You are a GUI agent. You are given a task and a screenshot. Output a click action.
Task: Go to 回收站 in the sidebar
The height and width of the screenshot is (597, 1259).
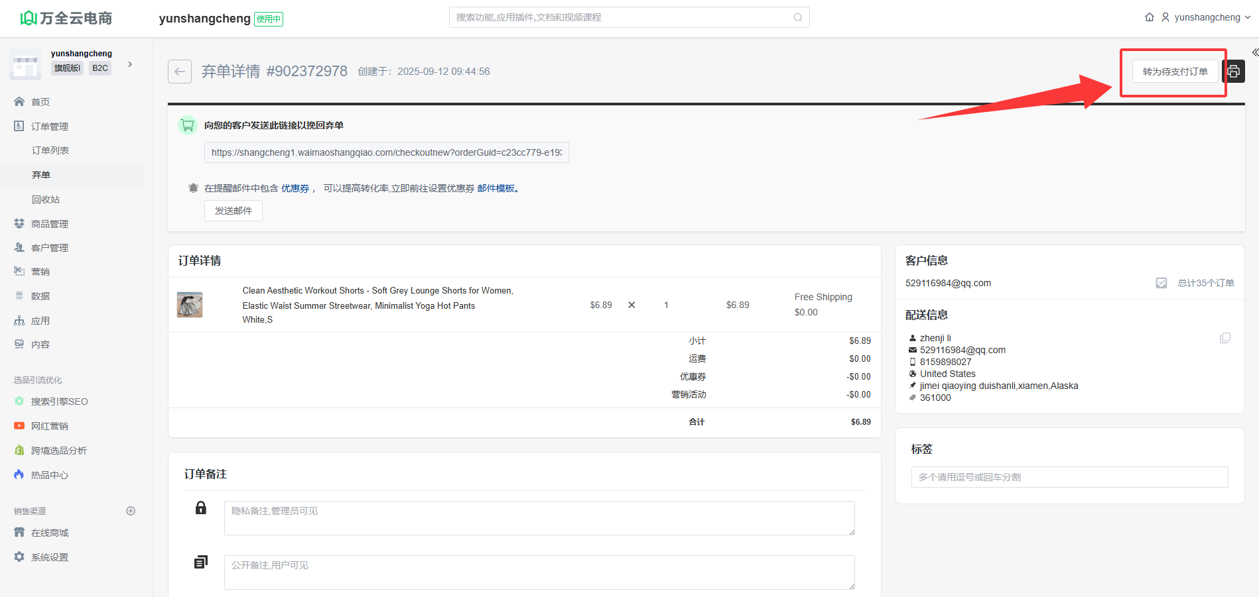(x=46, y=199)
